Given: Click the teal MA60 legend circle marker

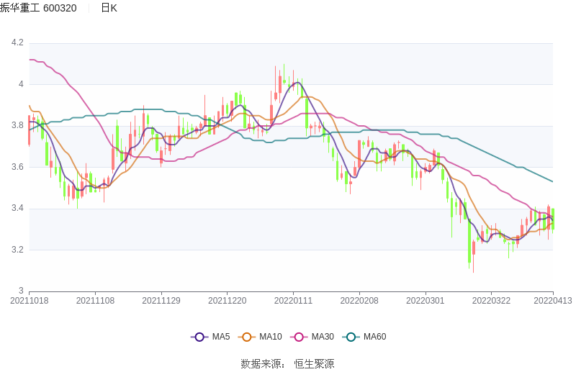Looking at the screenshot, I should click(x=351, y=337).
